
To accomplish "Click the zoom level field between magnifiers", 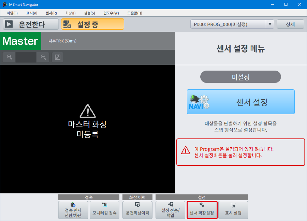I will tap(26, 57).
